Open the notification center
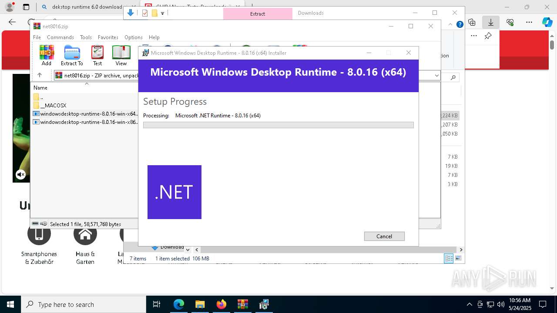The height and width of the screenshot is (313, 557). pyautogui.click(x=543, y=304)
